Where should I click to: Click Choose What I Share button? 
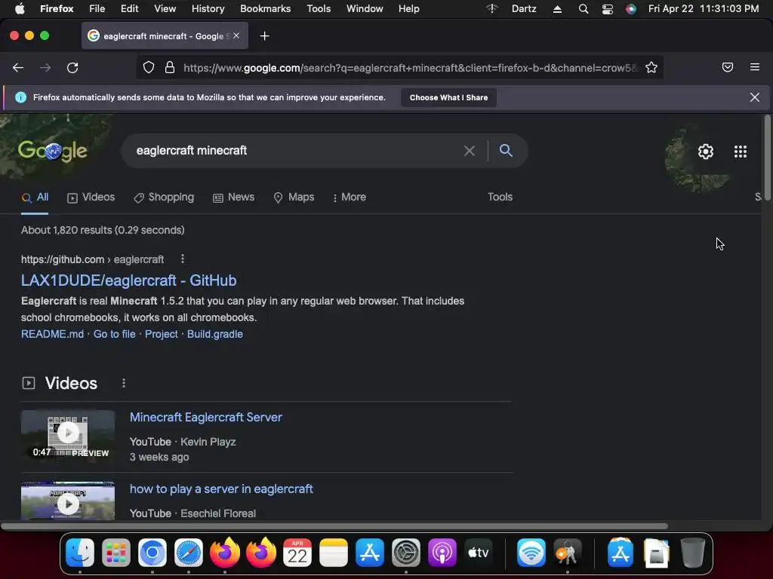tap(448, 97)
